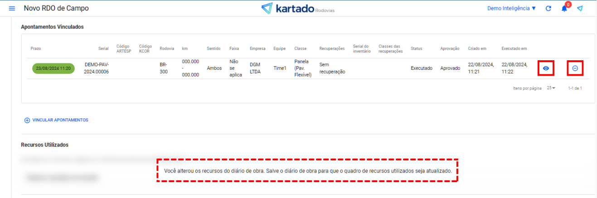Click the Status column header

pos(416,48)
